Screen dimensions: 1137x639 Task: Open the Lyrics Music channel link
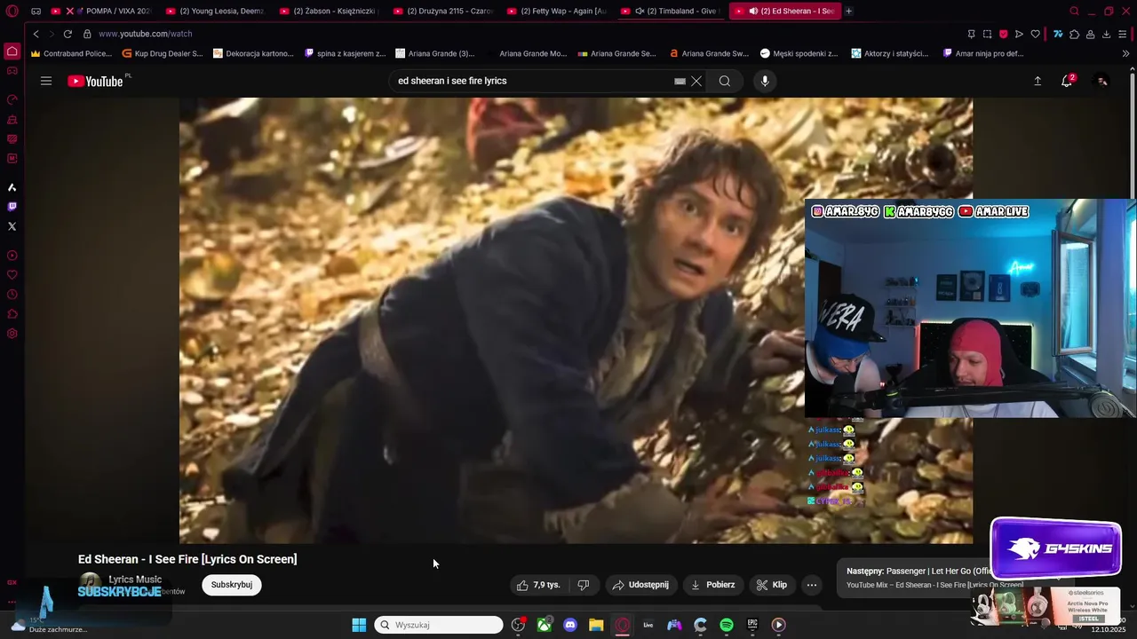134,580
